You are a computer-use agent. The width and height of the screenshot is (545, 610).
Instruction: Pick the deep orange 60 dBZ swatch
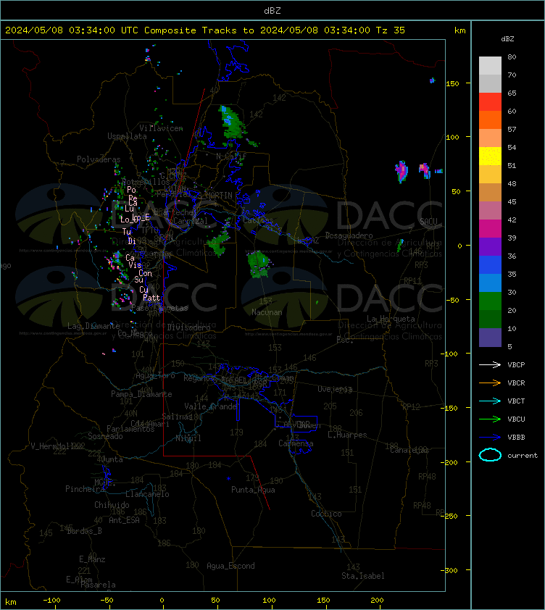click(490, 120)
